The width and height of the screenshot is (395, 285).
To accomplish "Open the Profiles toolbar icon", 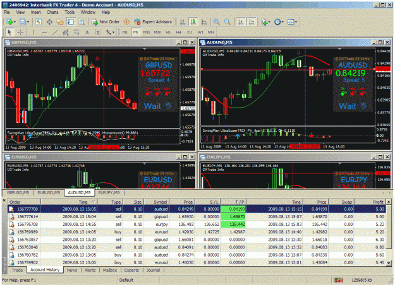I will click(23, 22).
